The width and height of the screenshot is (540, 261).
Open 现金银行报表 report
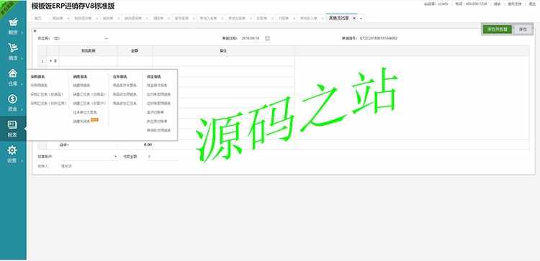point(157,85)
